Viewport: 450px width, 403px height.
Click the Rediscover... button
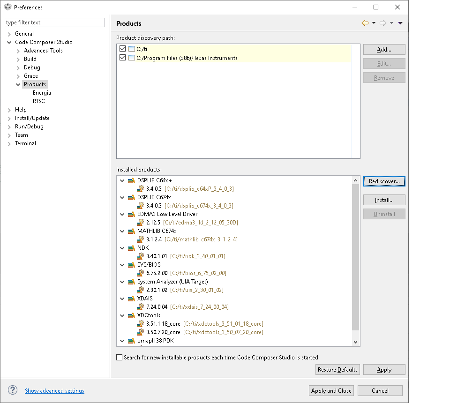(384, 181)
